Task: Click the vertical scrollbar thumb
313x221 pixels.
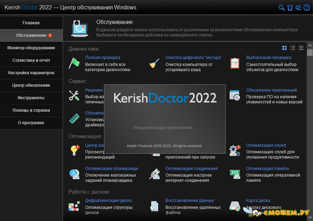Action: click(x=310, y=53)
